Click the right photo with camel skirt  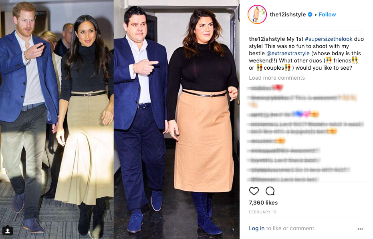tap(177, 119)
